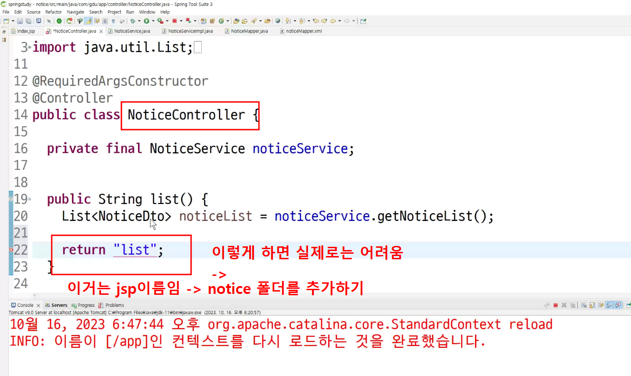Screen dimensions: 631x376
Task: Open the Project menu
Action: tap(114, 12)
